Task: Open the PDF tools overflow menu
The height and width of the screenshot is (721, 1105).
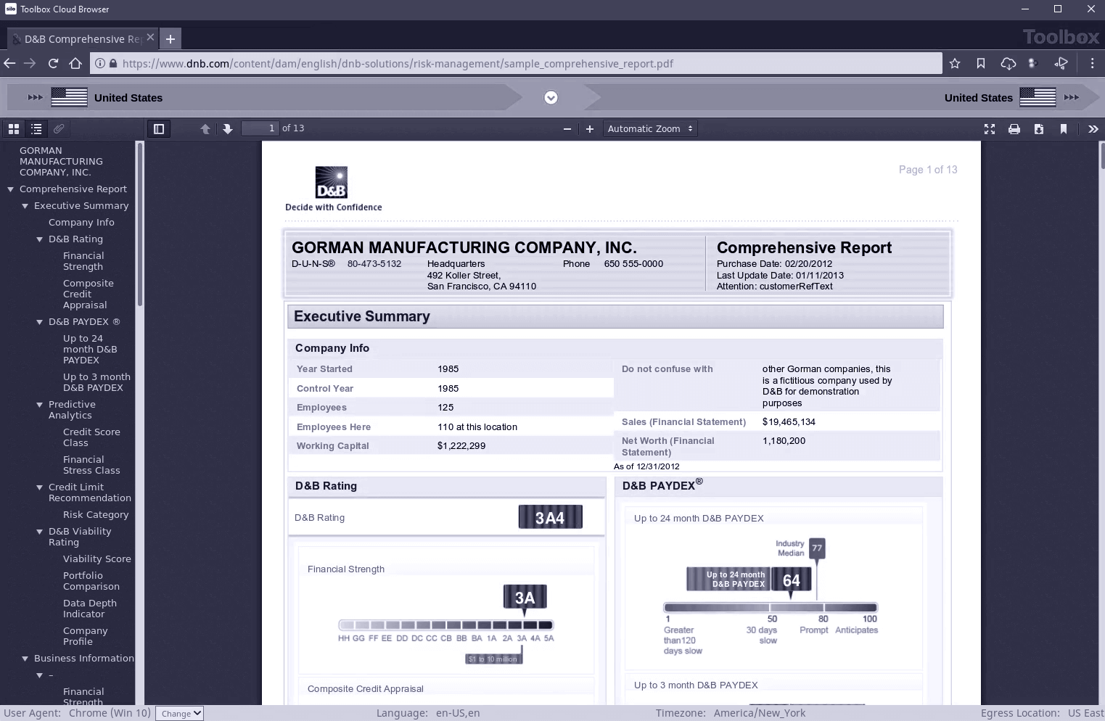Action: [x=1093, y=129]
